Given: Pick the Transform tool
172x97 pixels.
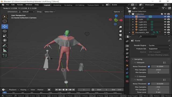Looking at the screenshot, I should pos(5,40).
